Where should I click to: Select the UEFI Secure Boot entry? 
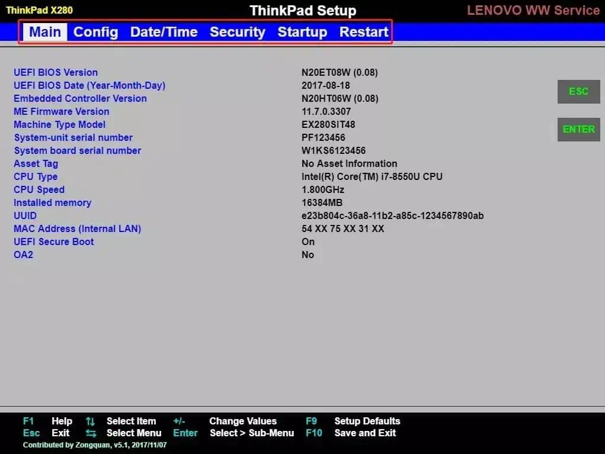54,242
